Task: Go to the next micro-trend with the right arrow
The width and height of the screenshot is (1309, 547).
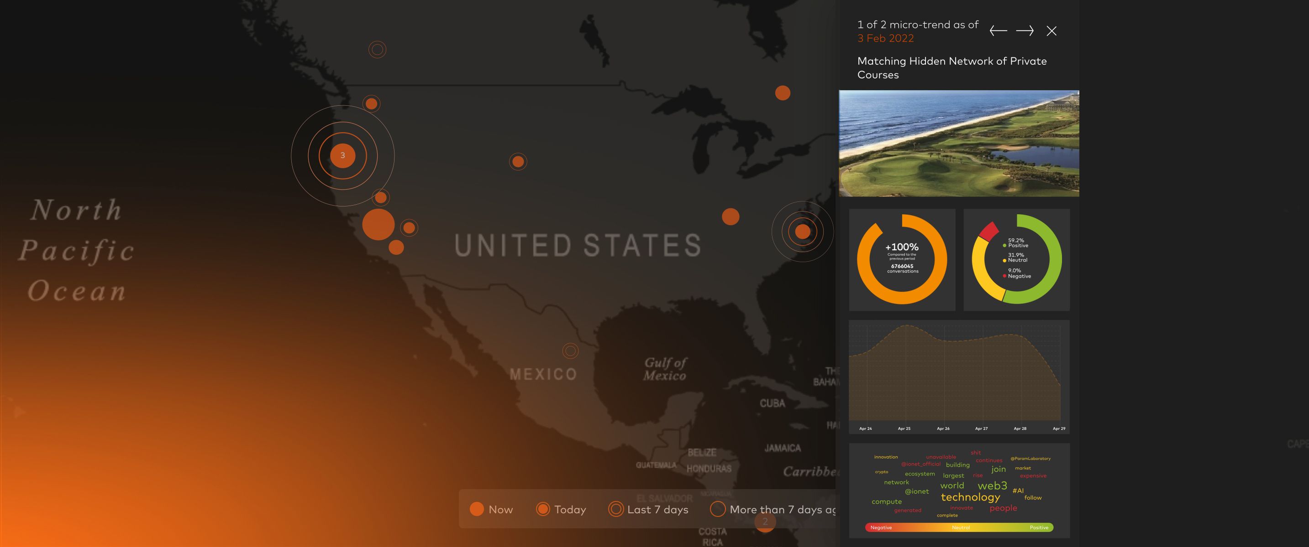Action: pos(1025,31)
